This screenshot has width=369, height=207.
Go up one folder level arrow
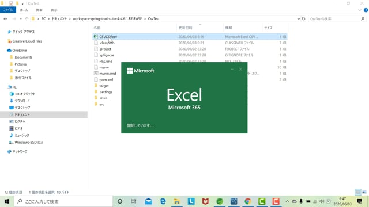tap(27, 19)
